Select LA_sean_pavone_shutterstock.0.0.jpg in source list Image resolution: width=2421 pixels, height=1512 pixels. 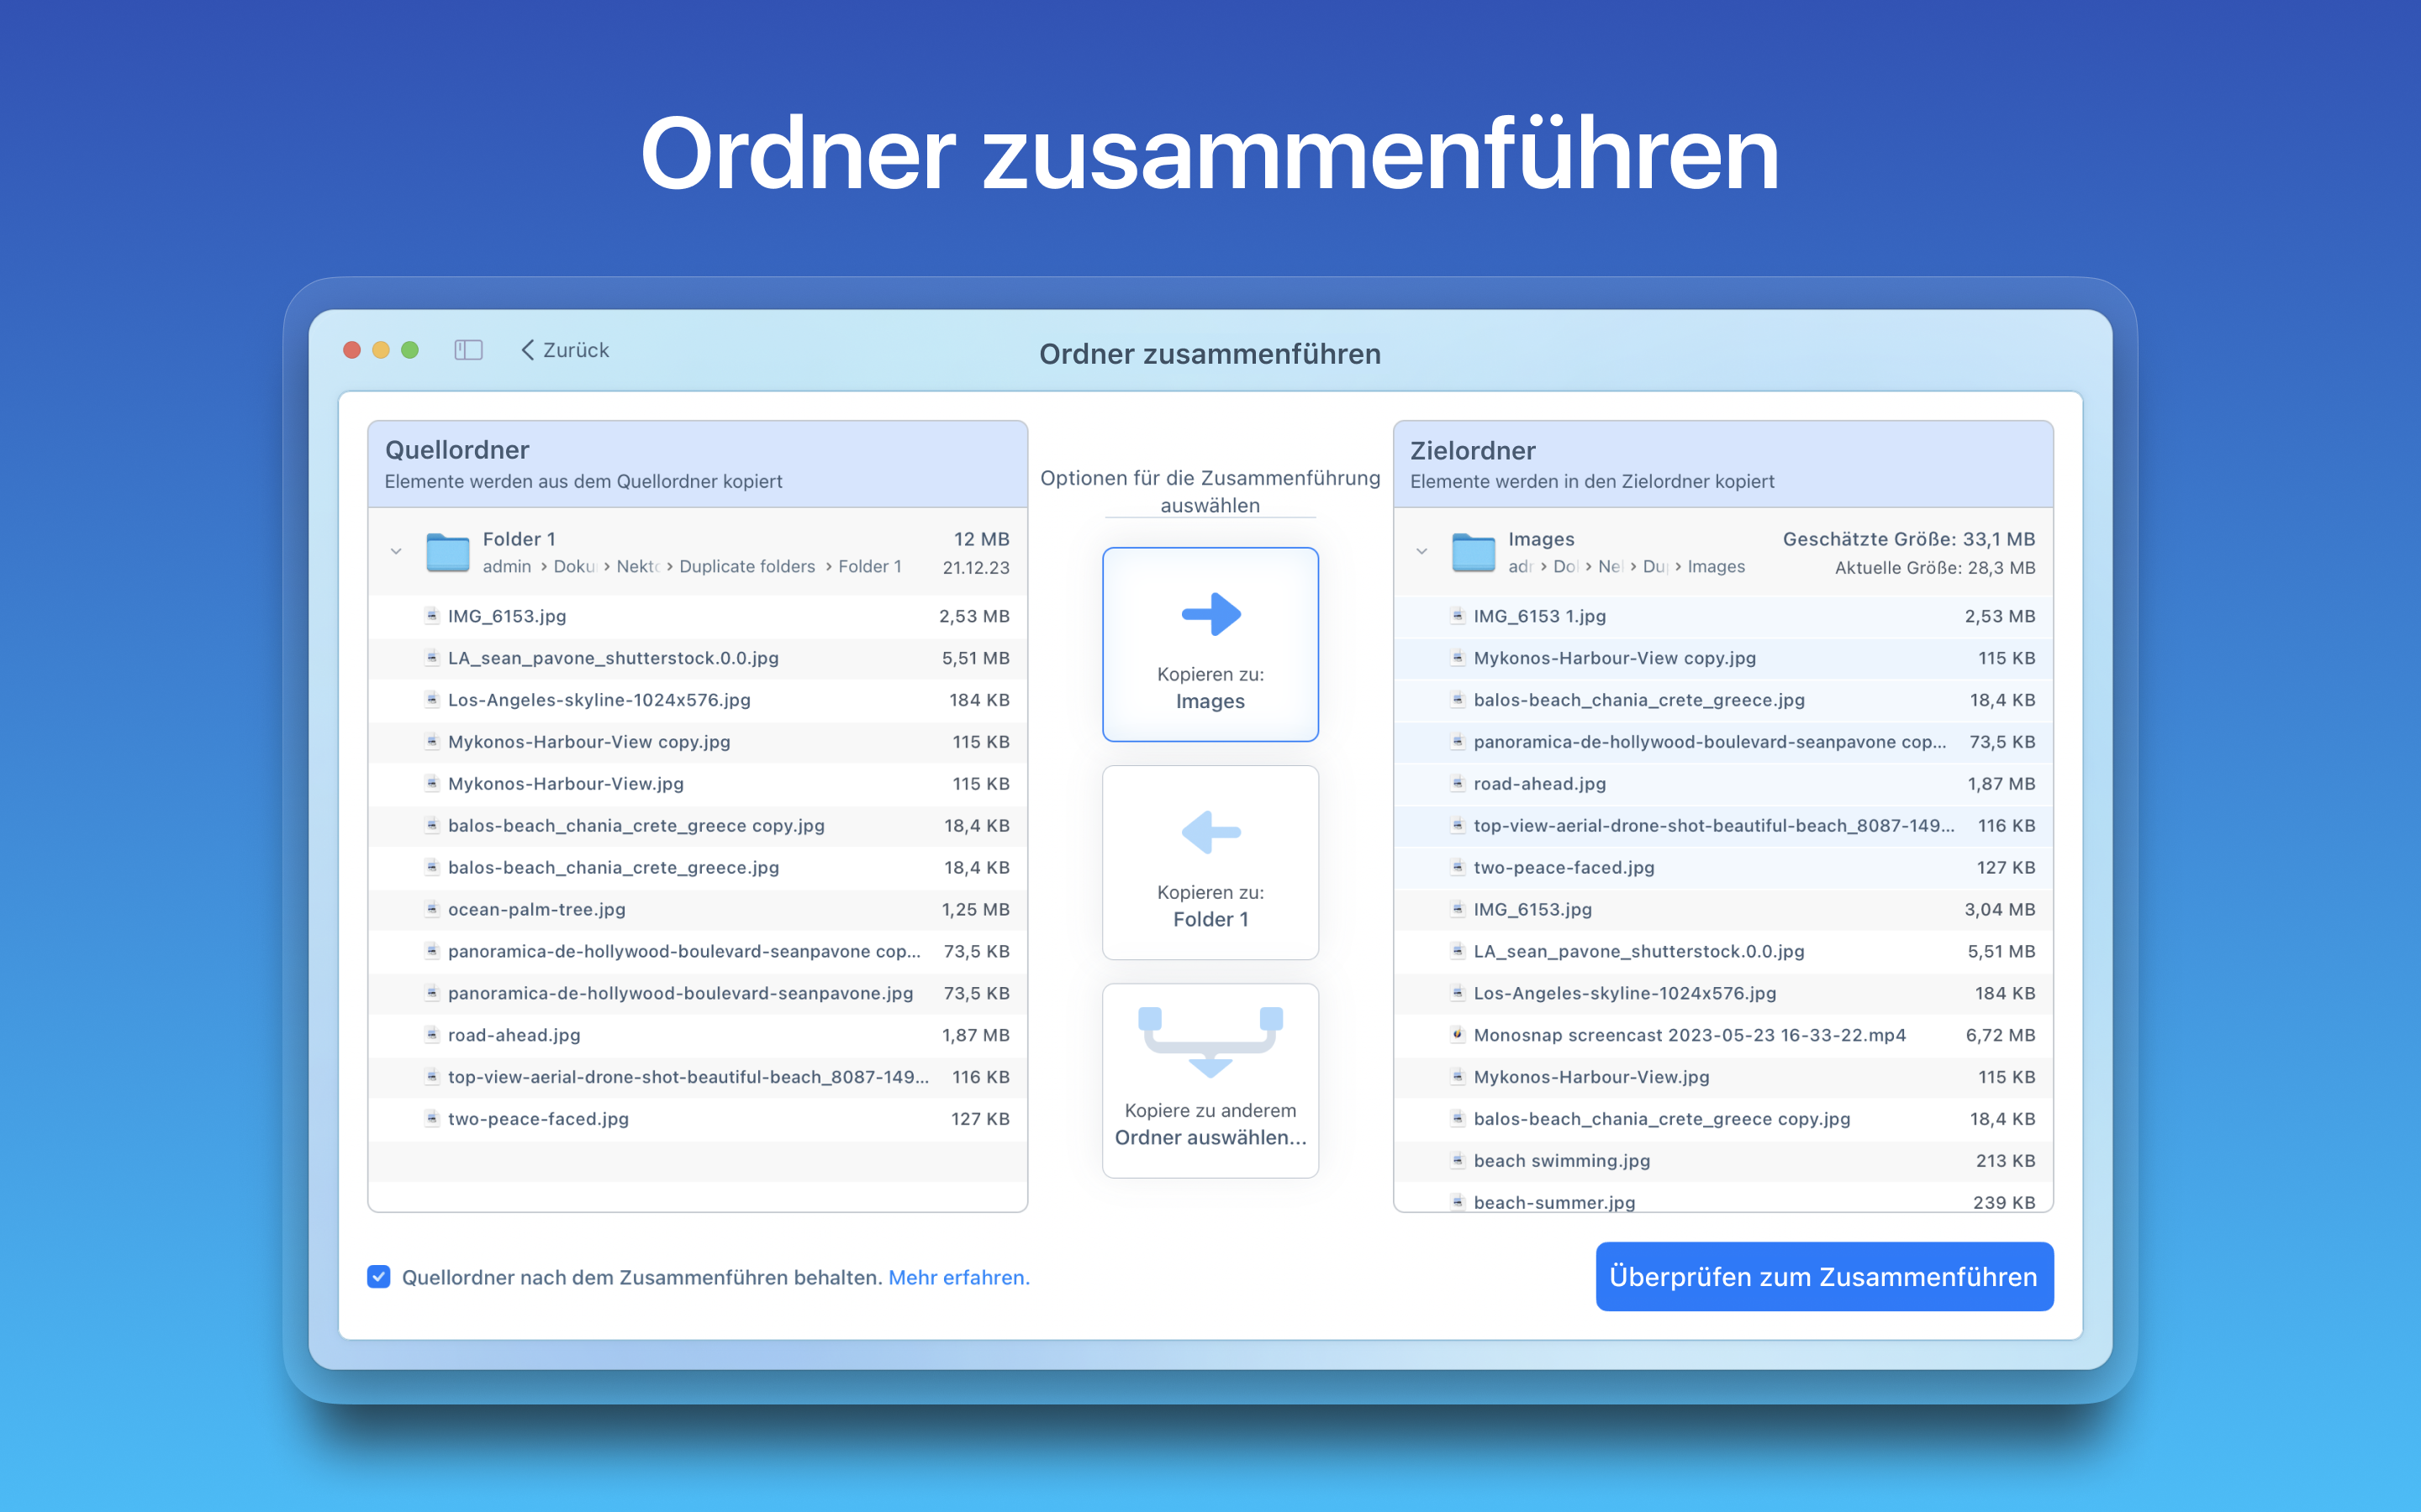612,658
